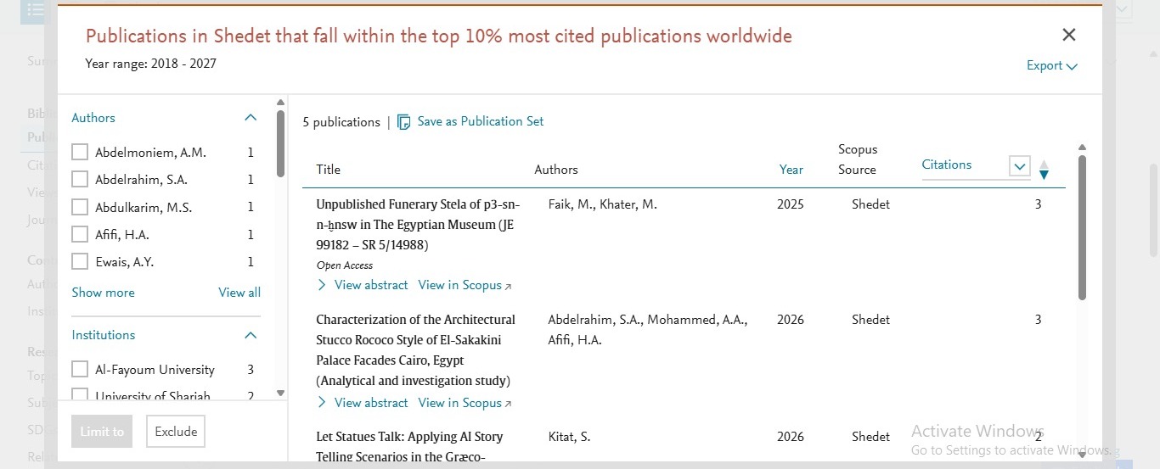Check the Abdelrahim, S.A. author checkbox
This screenshot has width=1160, height=469.
[x=80, y=180]
